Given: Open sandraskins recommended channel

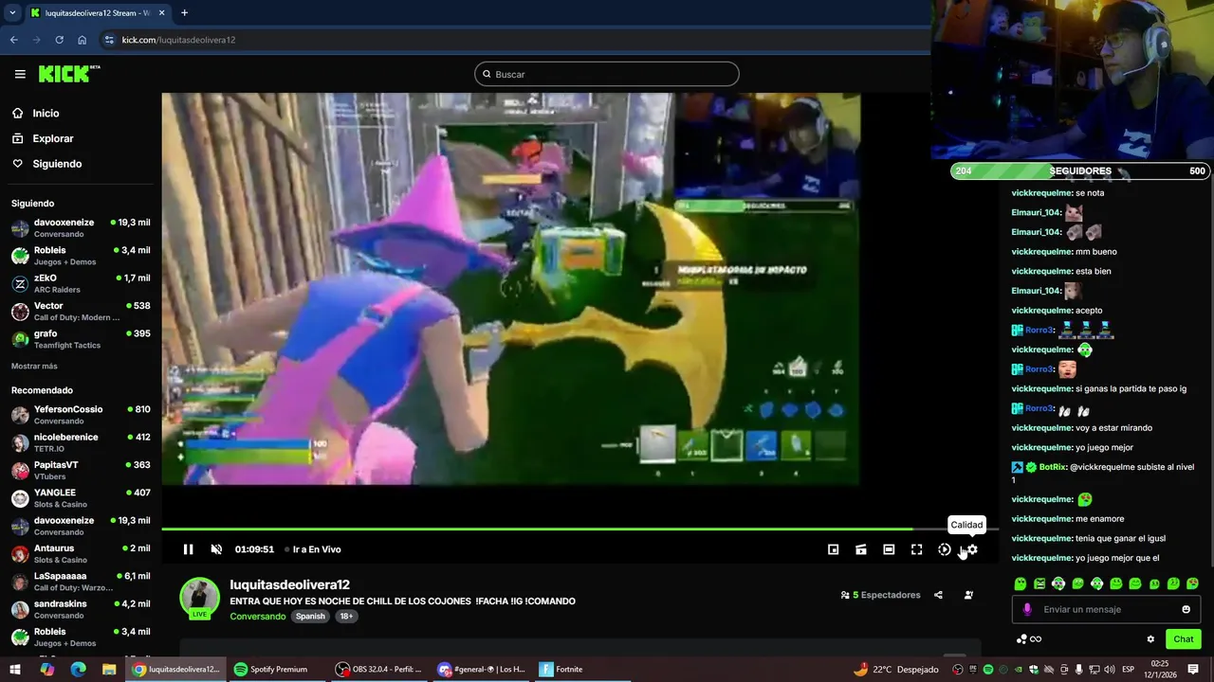Looking at the screenshot, I should pyautogui.click(x=81, y=609).
